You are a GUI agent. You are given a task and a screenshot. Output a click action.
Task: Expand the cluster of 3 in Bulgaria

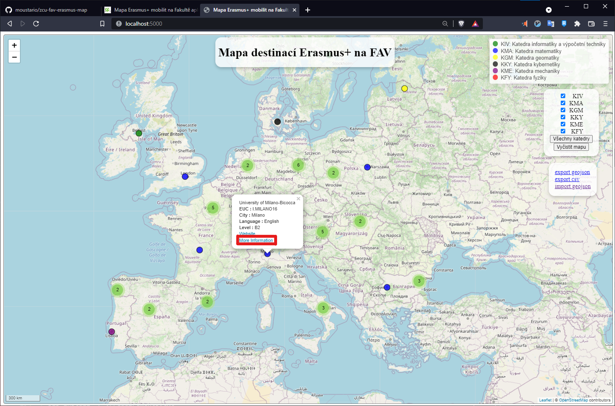pyautogui.click(x=419, y=281)
